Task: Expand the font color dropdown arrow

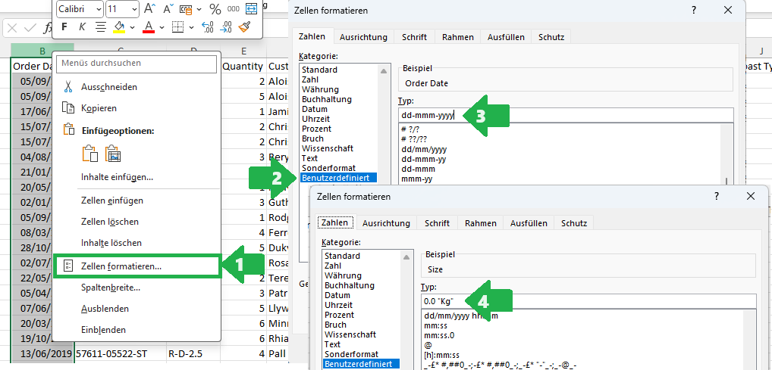Action: pyautogui.click(x=162, y=27)
